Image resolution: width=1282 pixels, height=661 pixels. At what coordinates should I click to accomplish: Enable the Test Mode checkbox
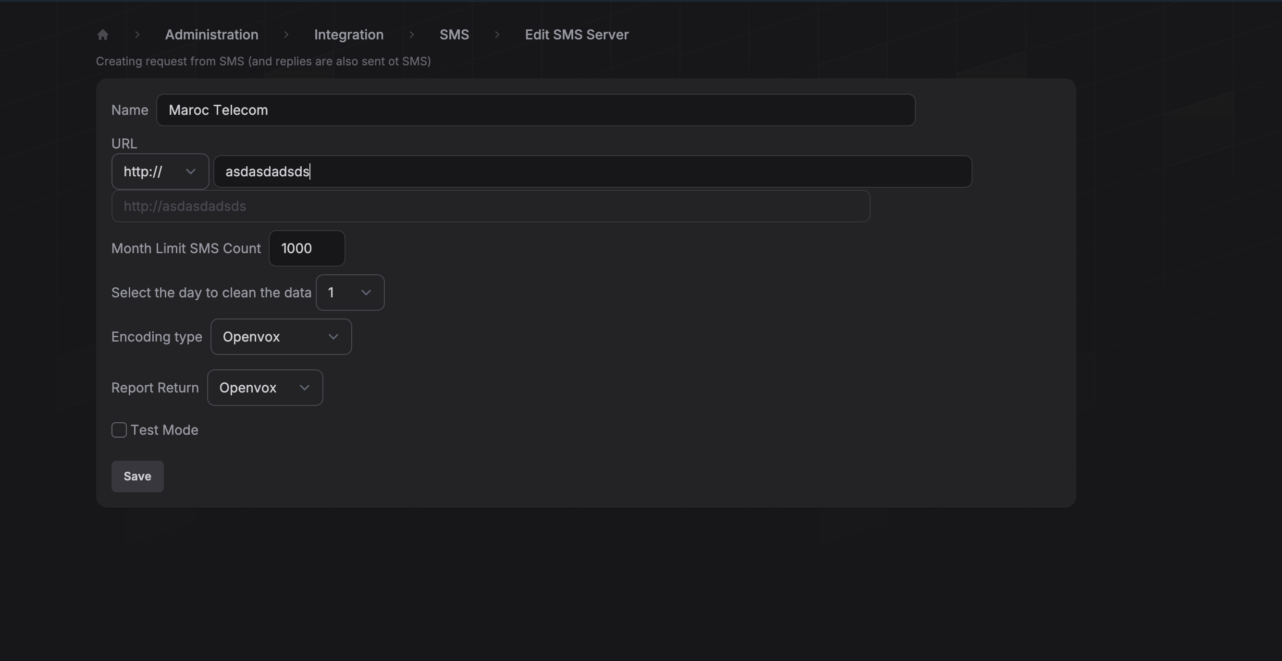tap(119, 430)
